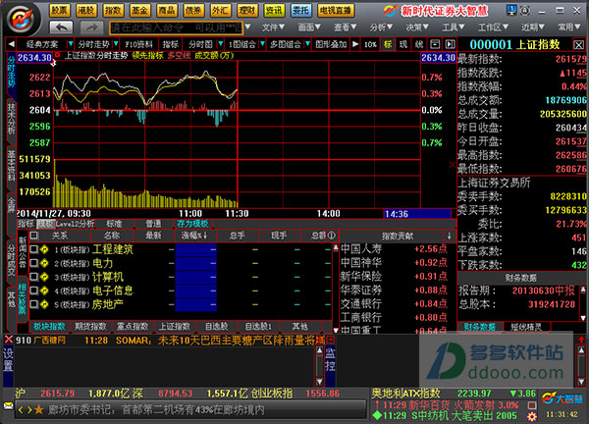Click the yellow diamond icon beside 计算机
The height and width of the screenshot is (424, 589).
pos(44,277)
